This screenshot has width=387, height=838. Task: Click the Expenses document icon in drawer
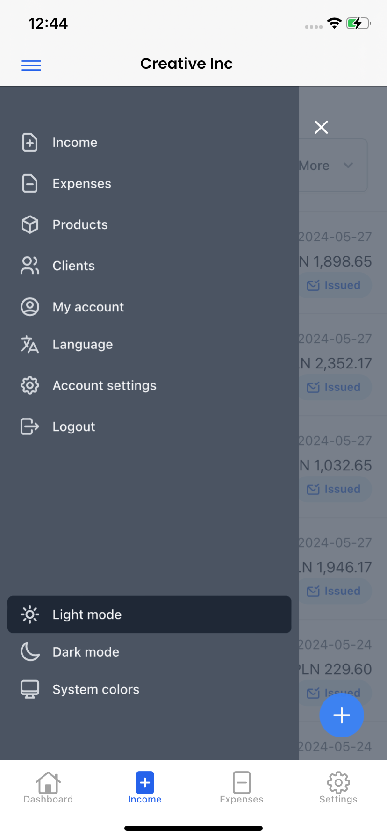30,183
